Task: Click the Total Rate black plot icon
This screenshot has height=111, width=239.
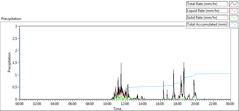Action: (x=233, y=4)
